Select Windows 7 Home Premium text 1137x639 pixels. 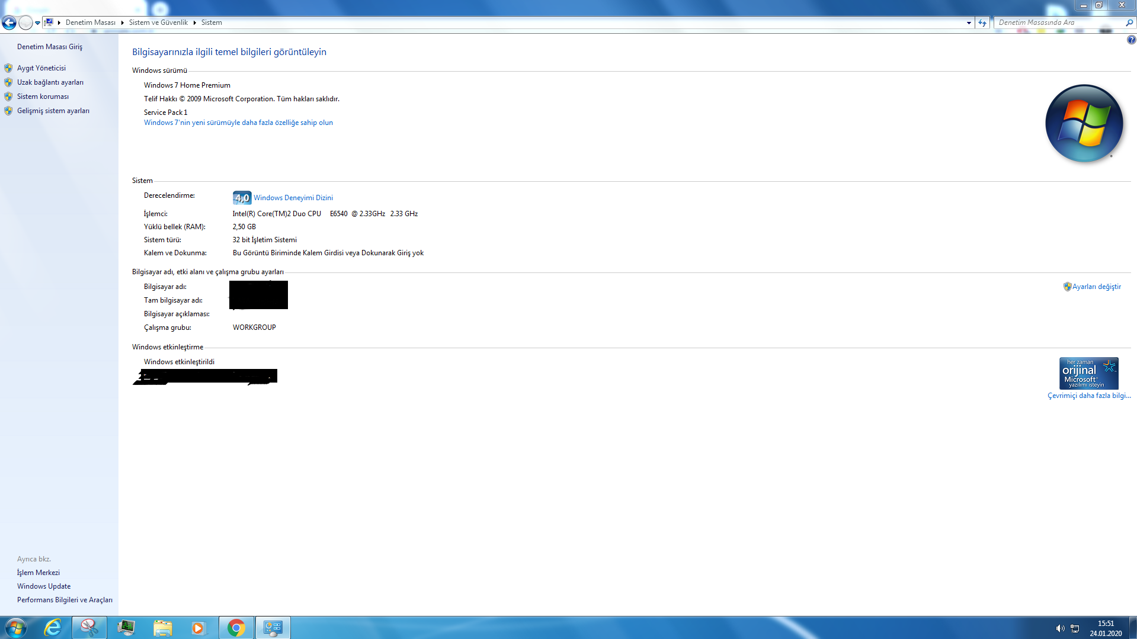[x=187, y=85]
